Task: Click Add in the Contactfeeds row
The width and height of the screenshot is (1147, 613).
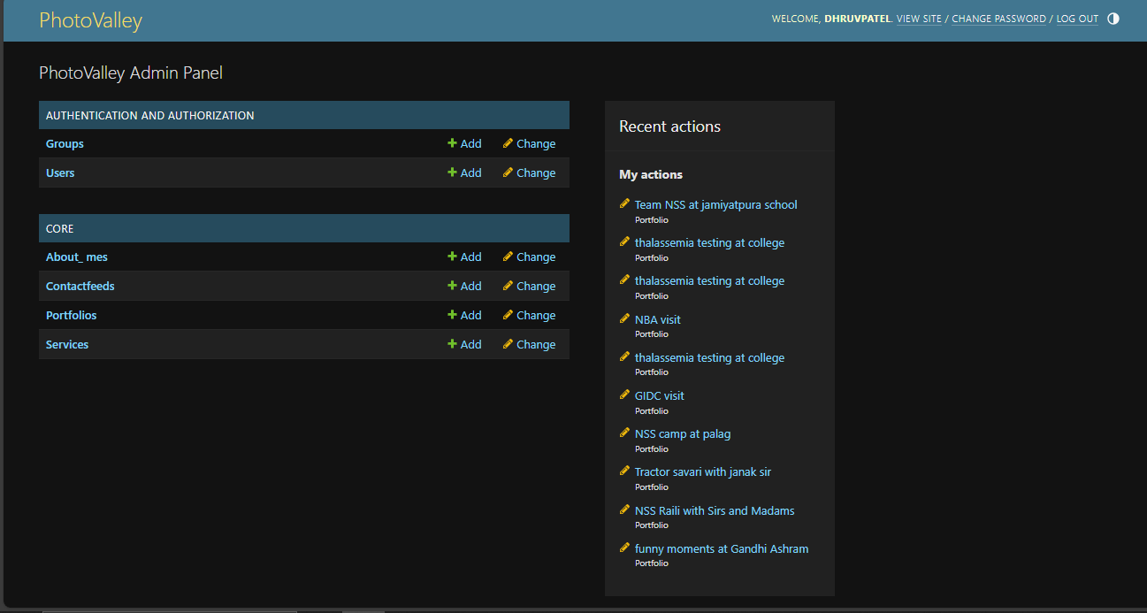Action: pyautogui.click(x=464, y=286)
